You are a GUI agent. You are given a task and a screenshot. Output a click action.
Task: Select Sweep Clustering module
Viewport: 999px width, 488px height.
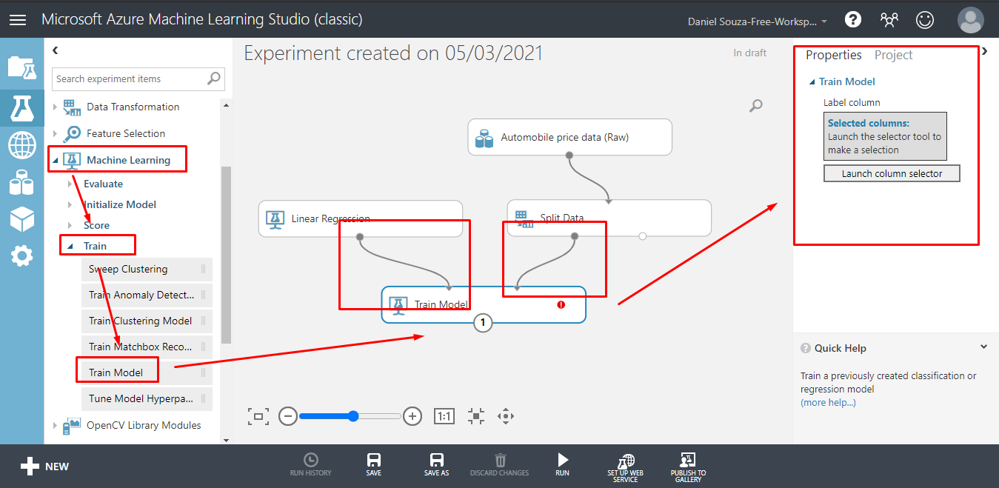147,270
